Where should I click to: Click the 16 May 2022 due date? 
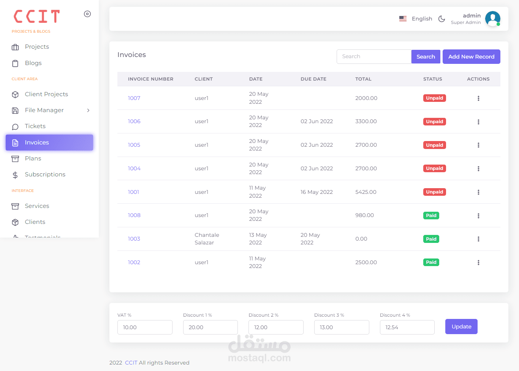tap(316, 192)
